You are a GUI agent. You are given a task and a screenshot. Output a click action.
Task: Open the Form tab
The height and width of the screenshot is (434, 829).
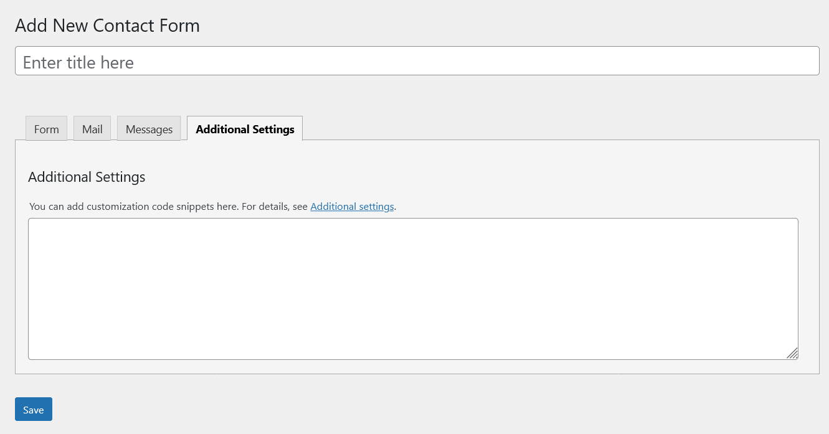click(x=46, y=128)
